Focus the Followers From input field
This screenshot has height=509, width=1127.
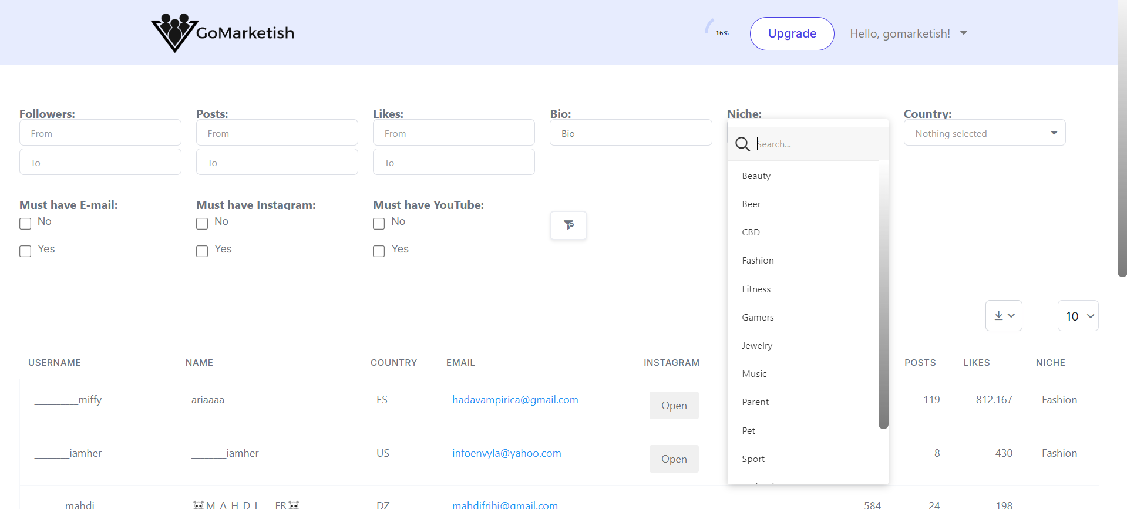pyautogui.click(x=100, y=133)
